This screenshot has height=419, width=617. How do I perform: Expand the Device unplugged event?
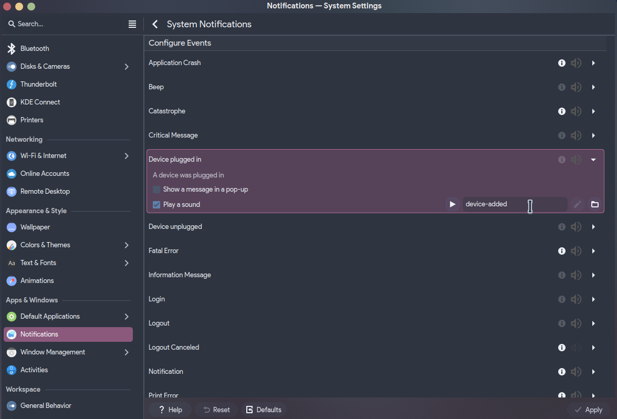click(x=593, y=227)
